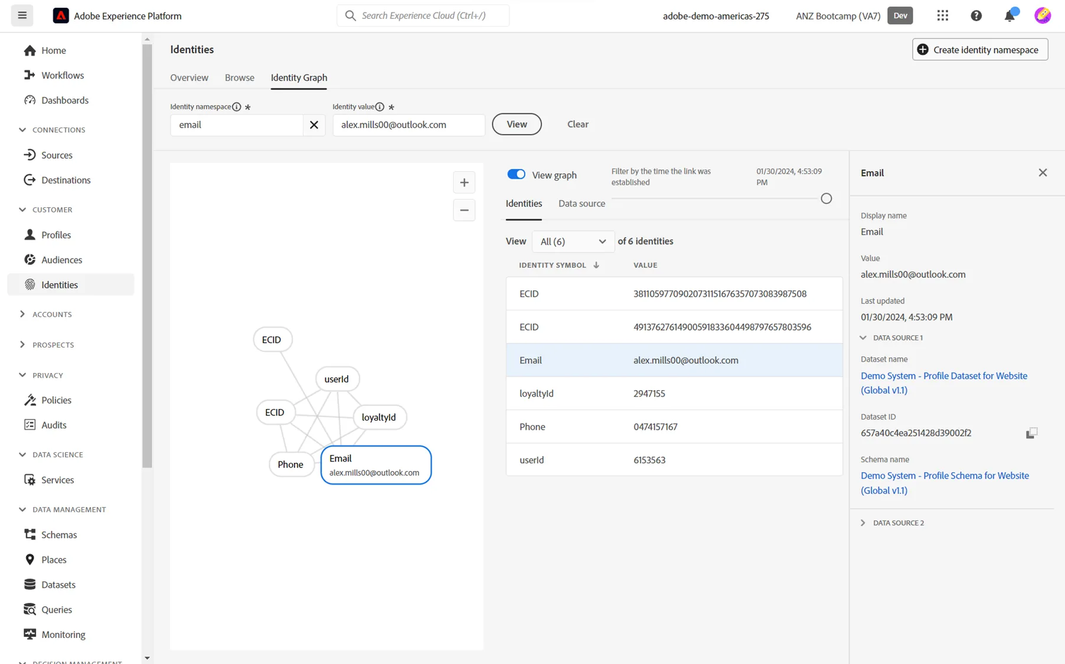Select the Phone row in identities table
Image resolution: width=1065 pixels, height=664 pixels.
click(674, 427)
